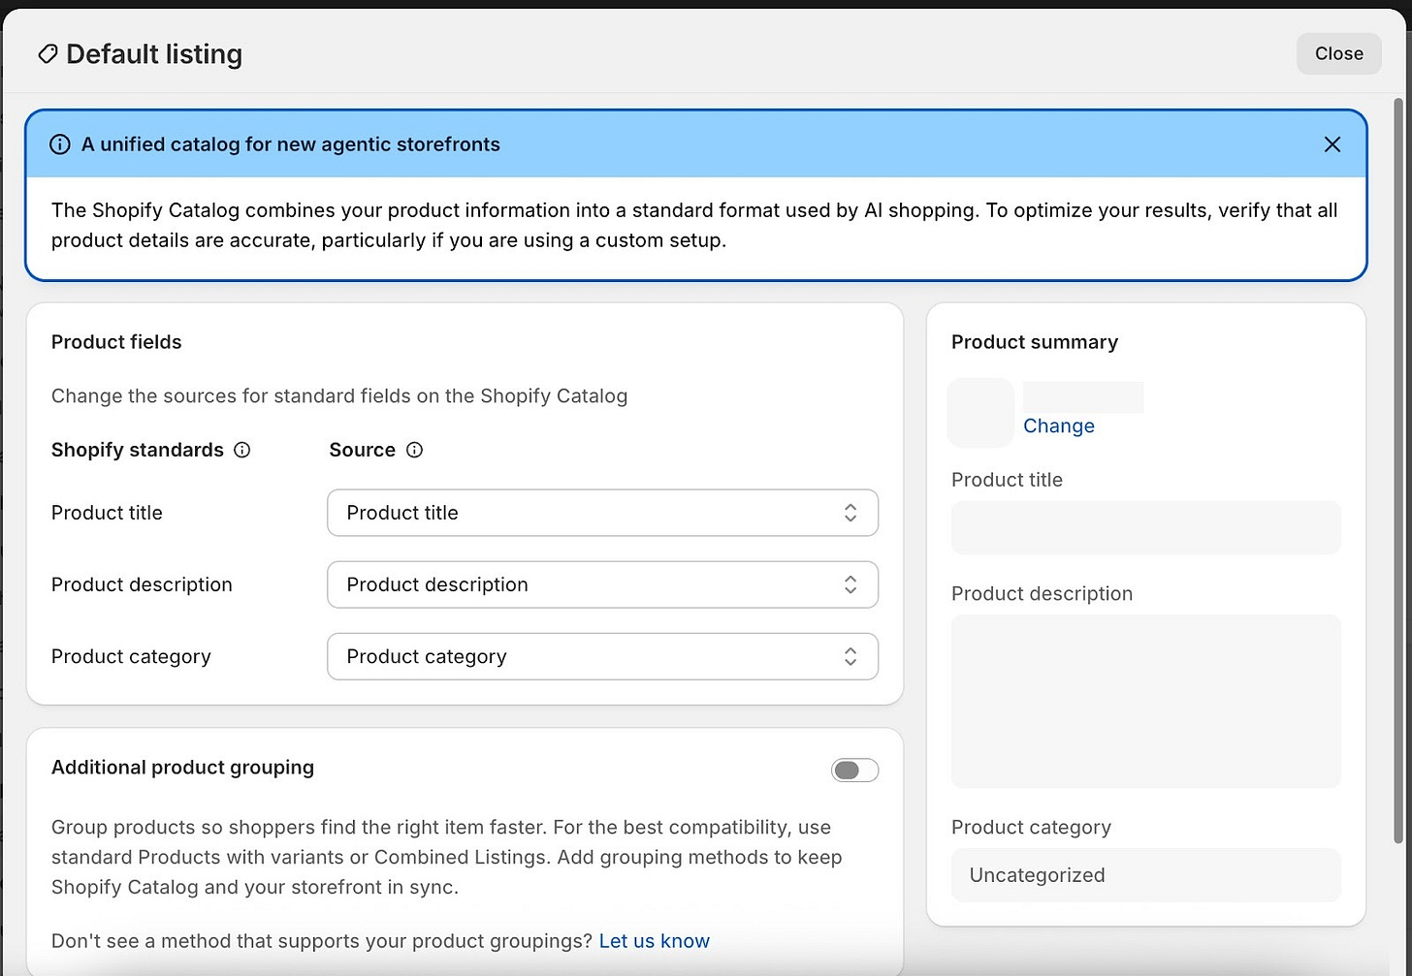1412x976 pixels.
Task: Close the Default listing dialog
Action: (1338, 53)
